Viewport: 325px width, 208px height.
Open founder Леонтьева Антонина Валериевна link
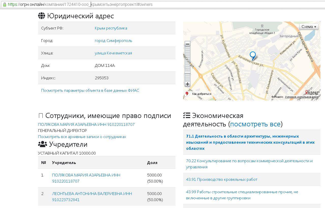(x=92, y=197)
